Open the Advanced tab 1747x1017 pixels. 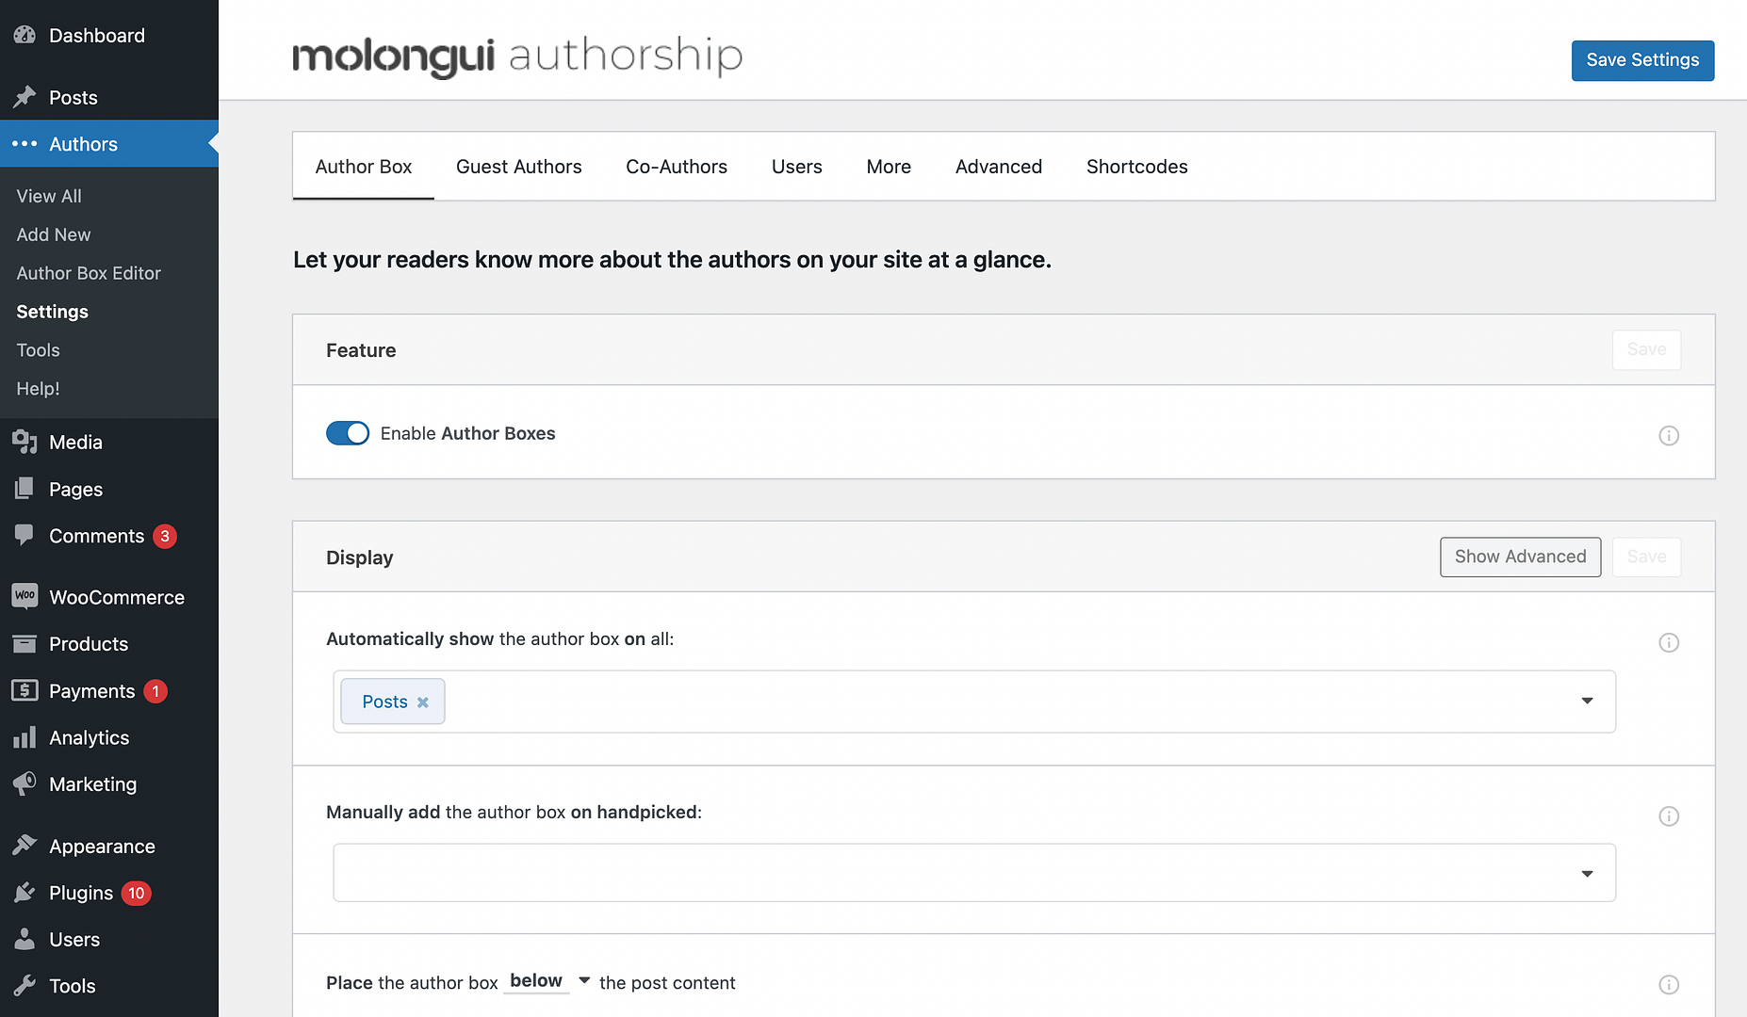[x=999, y=167]
